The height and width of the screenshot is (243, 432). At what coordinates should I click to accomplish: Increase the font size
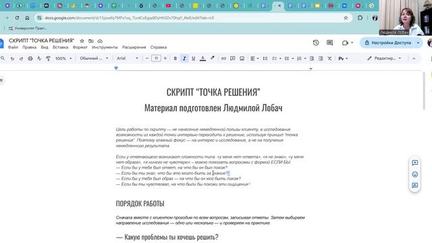[x=165, y=59]
